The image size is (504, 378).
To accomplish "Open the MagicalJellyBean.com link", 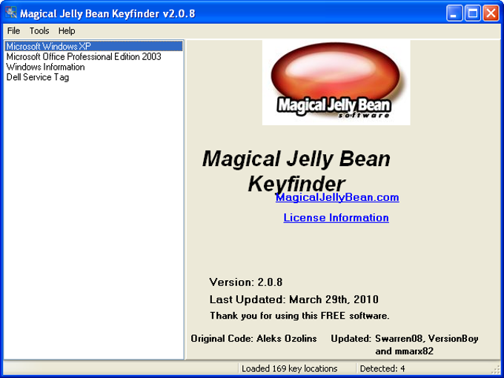I will tap(337, 197).
